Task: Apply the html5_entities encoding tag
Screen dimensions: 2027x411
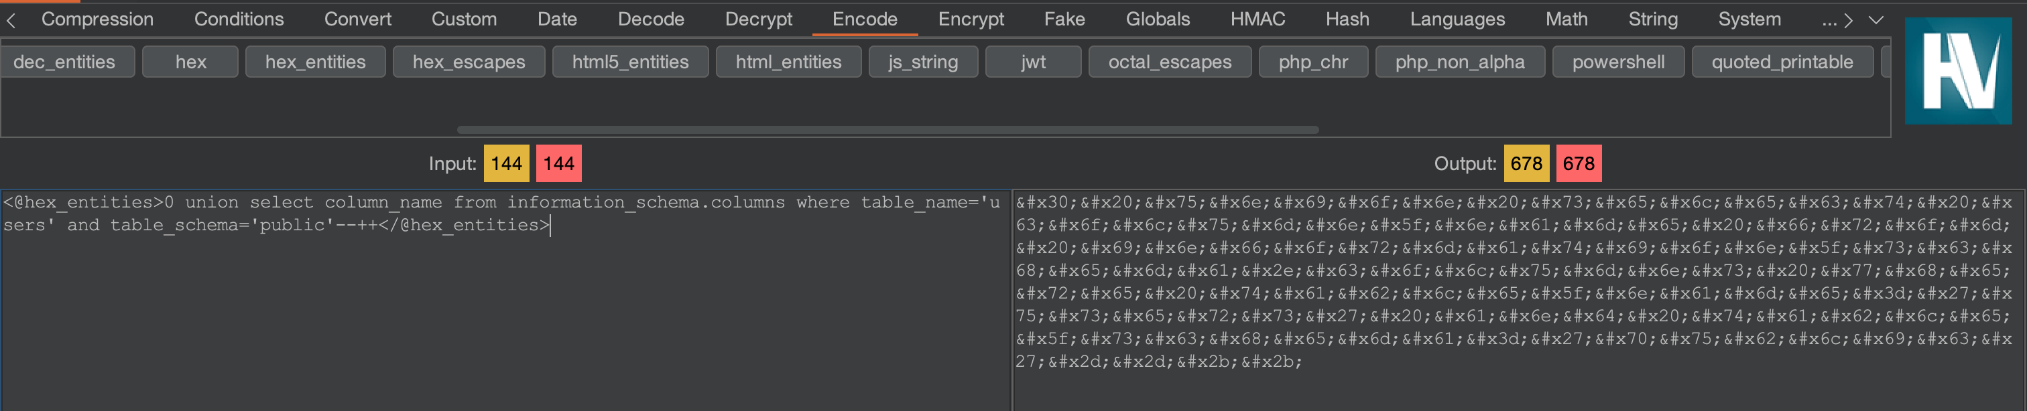Action: tap(629, 62)
